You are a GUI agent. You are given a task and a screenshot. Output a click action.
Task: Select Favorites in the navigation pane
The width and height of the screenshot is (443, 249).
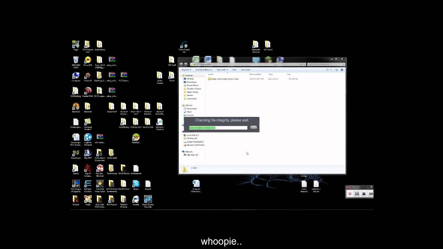point(187,75)
